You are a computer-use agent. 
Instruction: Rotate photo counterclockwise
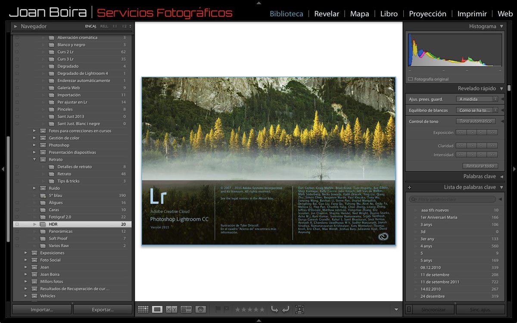coord(274,309)
